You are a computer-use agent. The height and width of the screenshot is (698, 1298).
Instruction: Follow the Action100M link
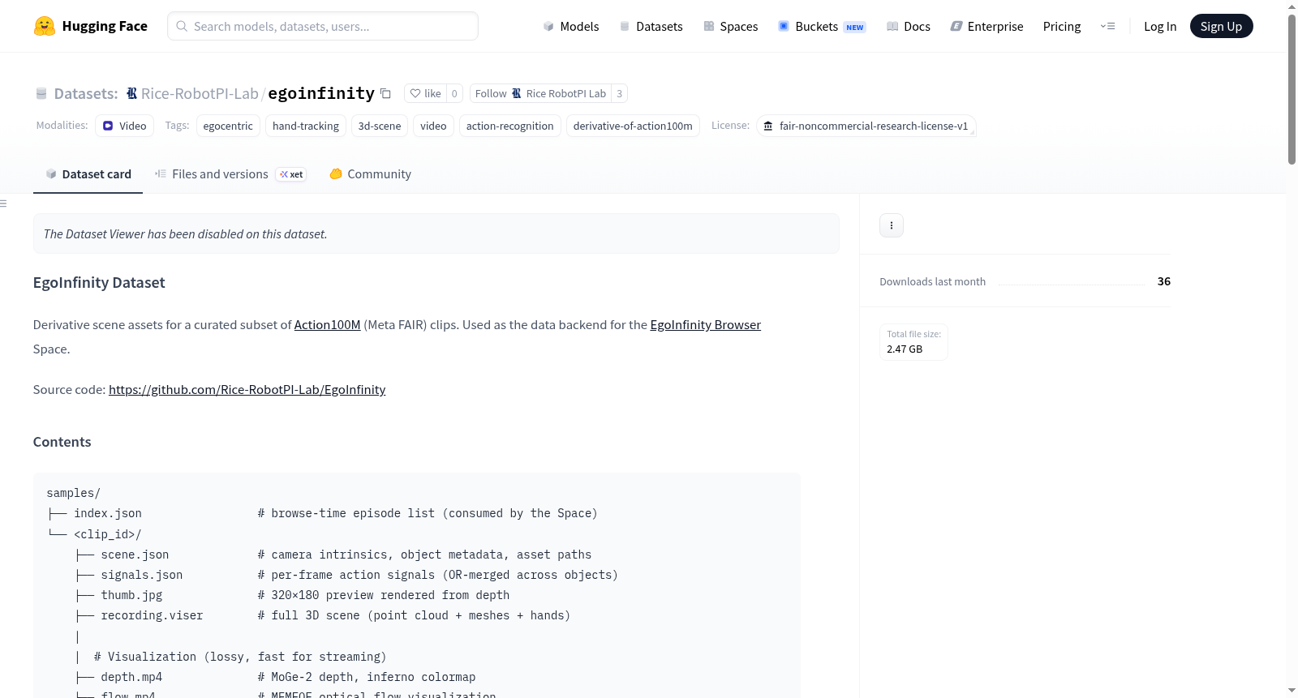pos(327,325)
